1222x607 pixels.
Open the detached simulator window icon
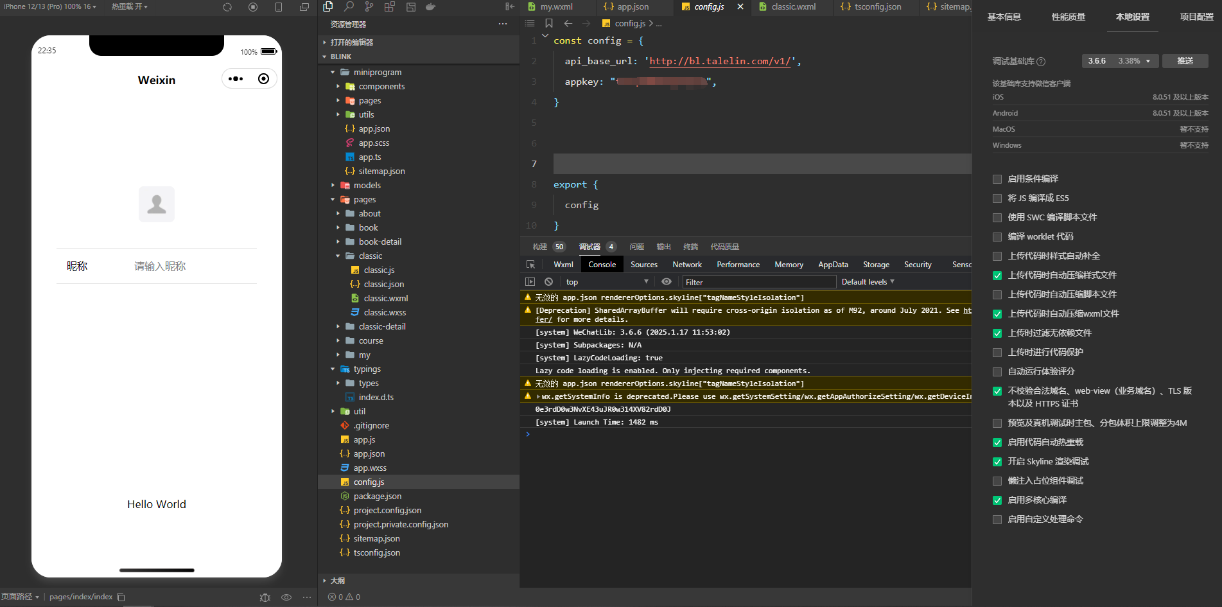coord(304,7)
